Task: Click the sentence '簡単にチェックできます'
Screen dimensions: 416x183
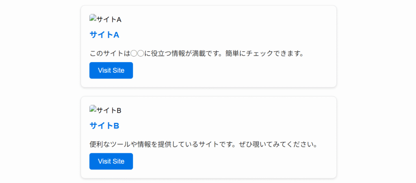Action: pos(264,53)
